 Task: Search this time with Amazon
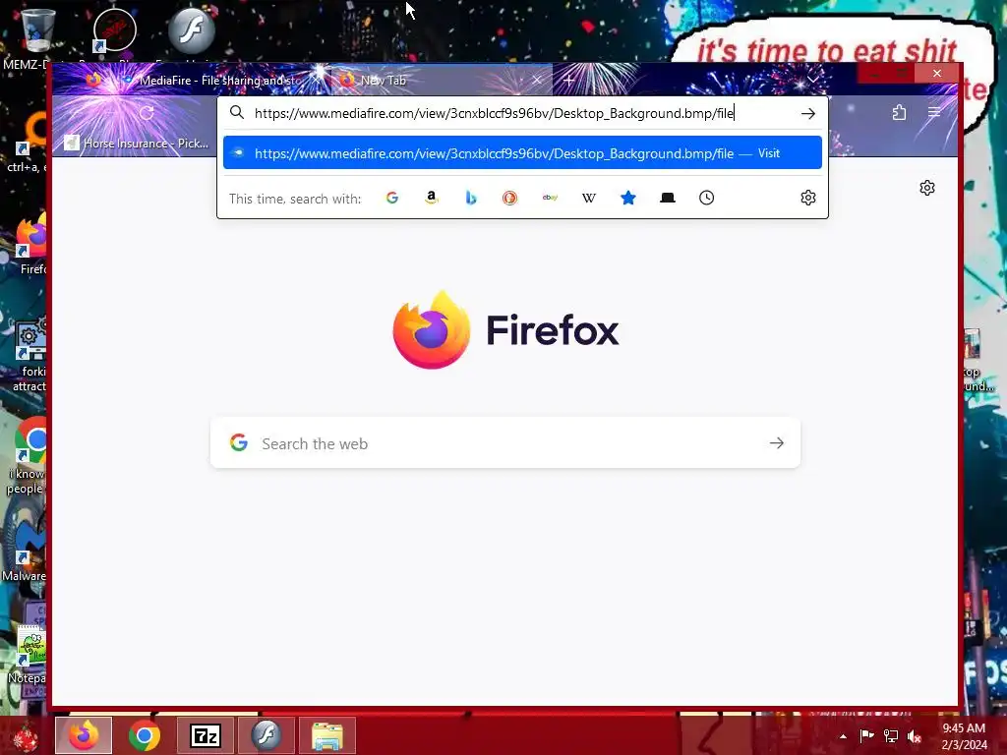[x=432, y=198]
